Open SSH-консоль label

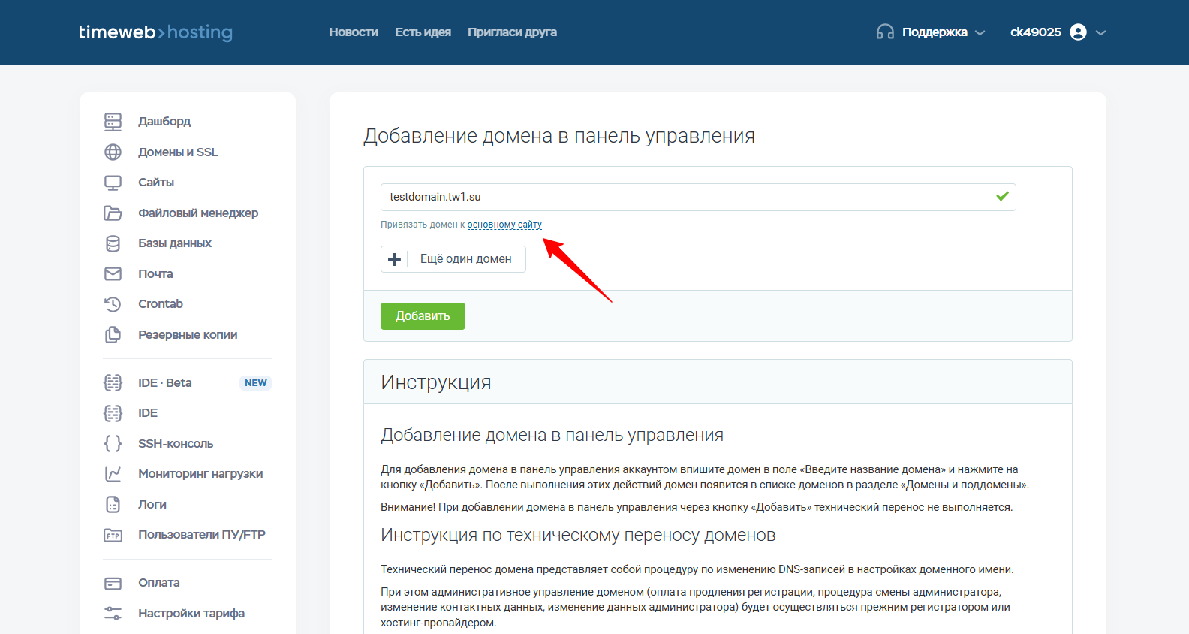pyautogui.click(x=176, y=444)
